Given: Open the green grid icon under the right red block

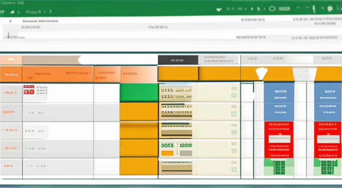Looking at the screenshot, I should tap(328, 165).
